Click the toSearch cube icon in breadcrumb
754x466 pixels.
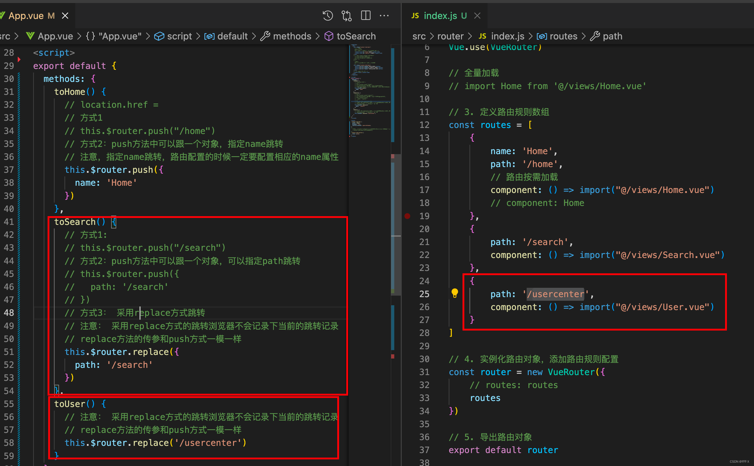pyautogui.click(x=329, y=36)
